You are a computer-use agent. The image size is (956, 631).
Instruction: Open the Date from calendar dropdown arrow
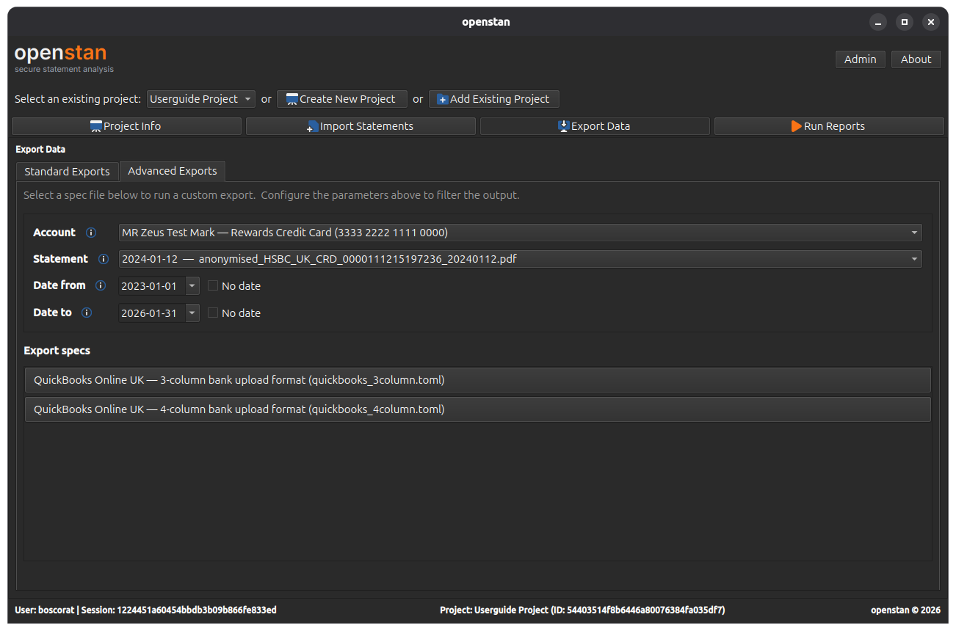pyautogui.click(x=192, y=286)
